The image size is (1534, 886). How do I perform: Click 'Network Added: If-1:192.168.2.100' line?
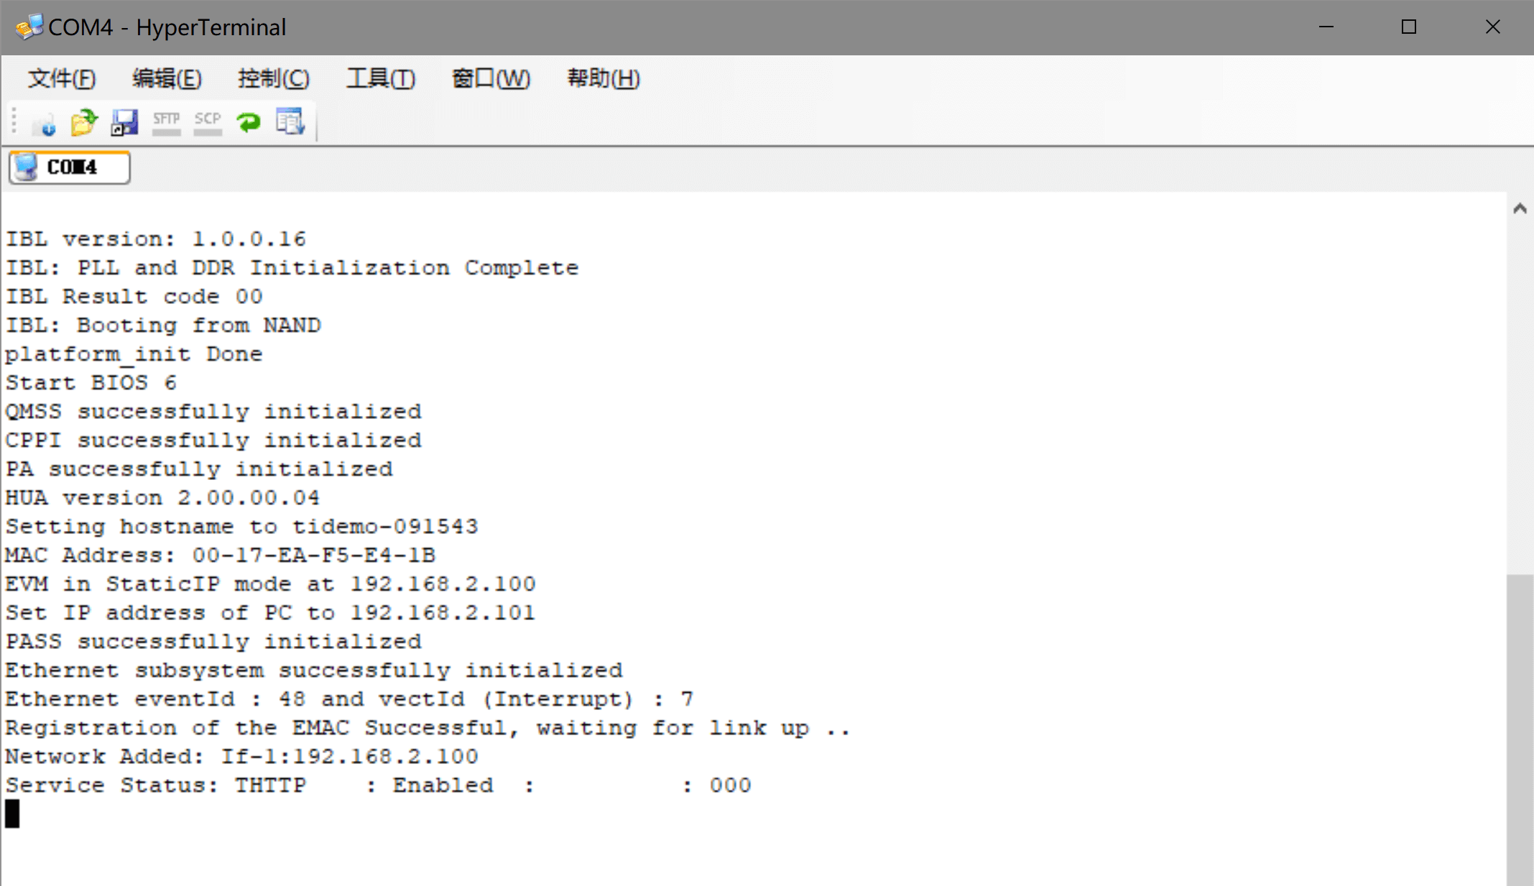tap(242, 757)
